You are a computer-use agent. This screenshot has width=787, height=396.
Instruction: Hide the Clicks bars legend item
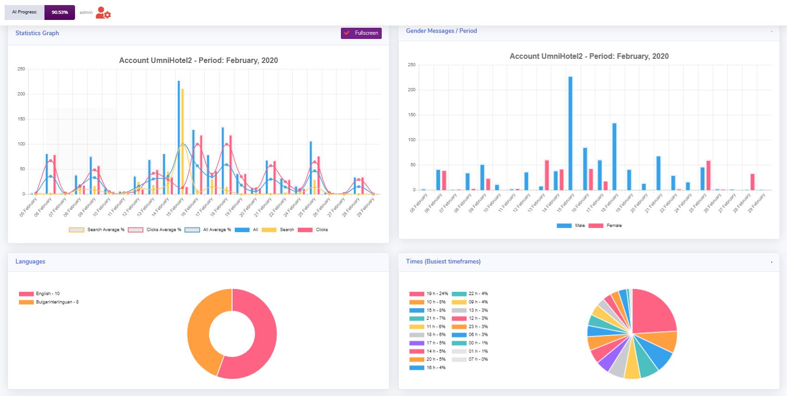pyautogui.click(x=313, y=230)
